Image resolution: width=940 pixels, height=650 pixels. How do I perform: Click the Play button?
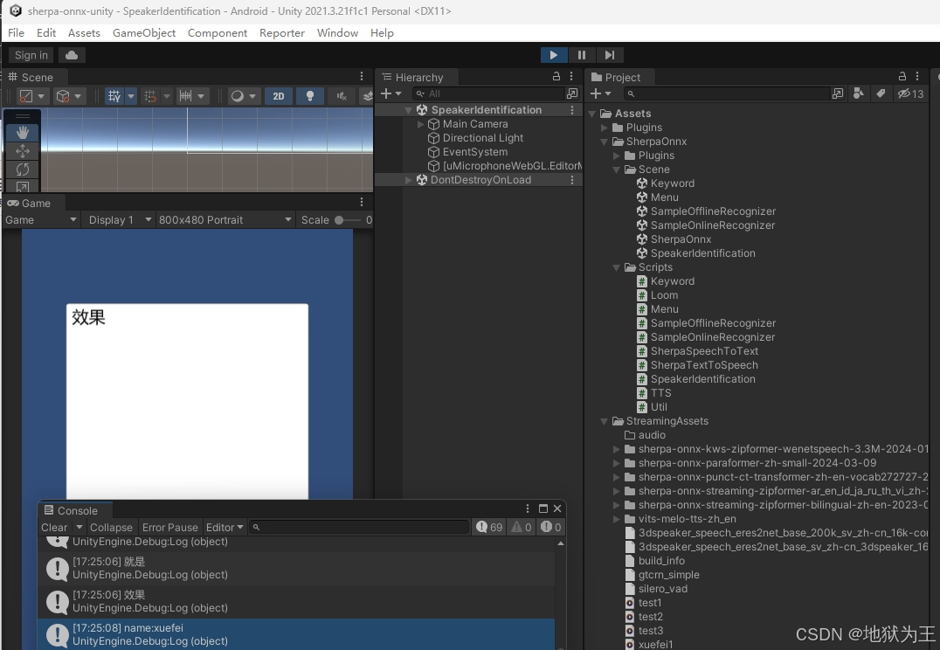[553, 55]
